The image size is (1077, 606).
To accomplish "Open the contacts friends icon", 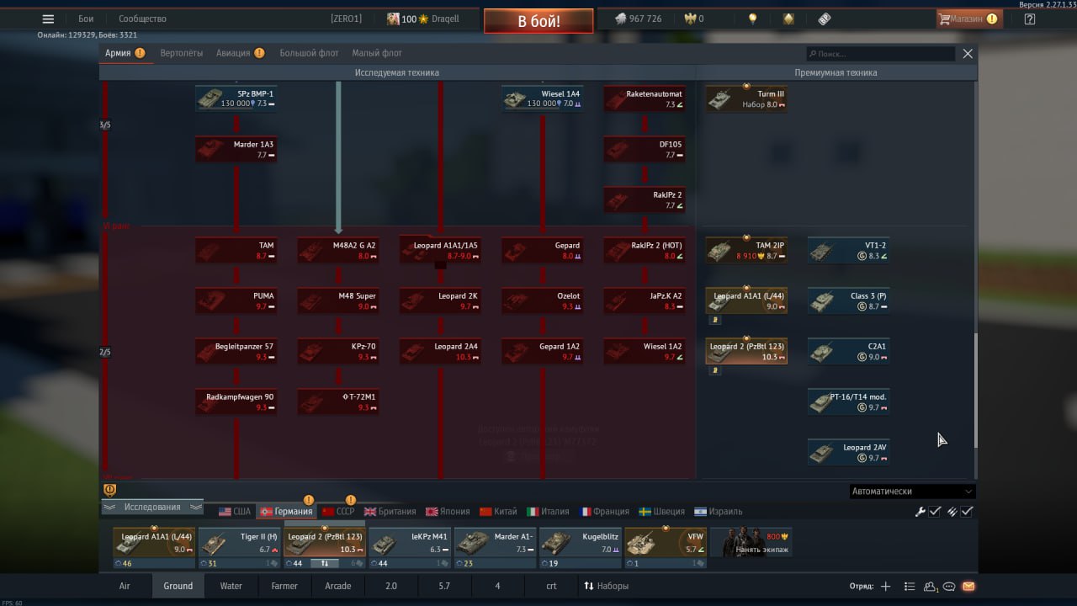I will (x=931, y=586).
